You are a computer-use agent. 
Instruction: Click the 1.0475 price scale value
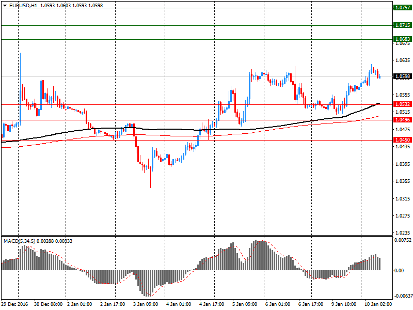point(403,130)
